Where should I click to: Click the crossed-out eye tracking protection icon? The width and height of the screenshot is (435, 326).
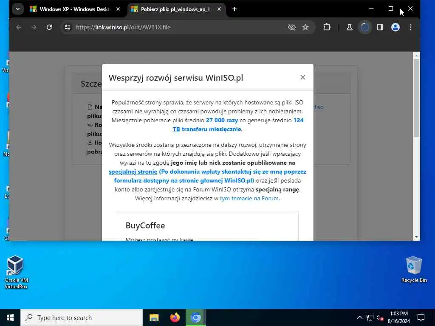pyautogui.click(x=291, y=27)
